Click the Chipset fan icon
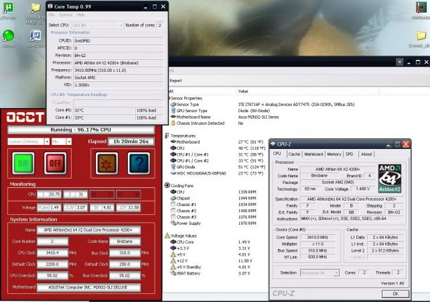This screenshot has width=430, height=302. 173,198
